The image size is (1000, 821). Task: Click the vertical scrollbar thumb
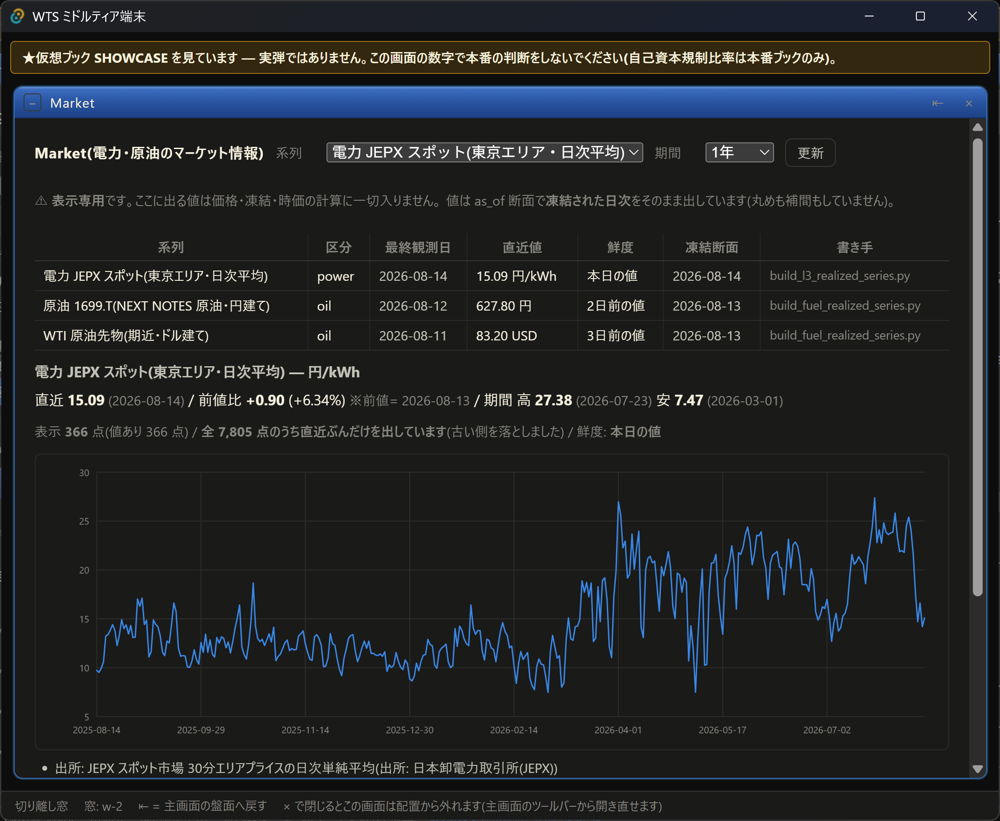[978, 367]
